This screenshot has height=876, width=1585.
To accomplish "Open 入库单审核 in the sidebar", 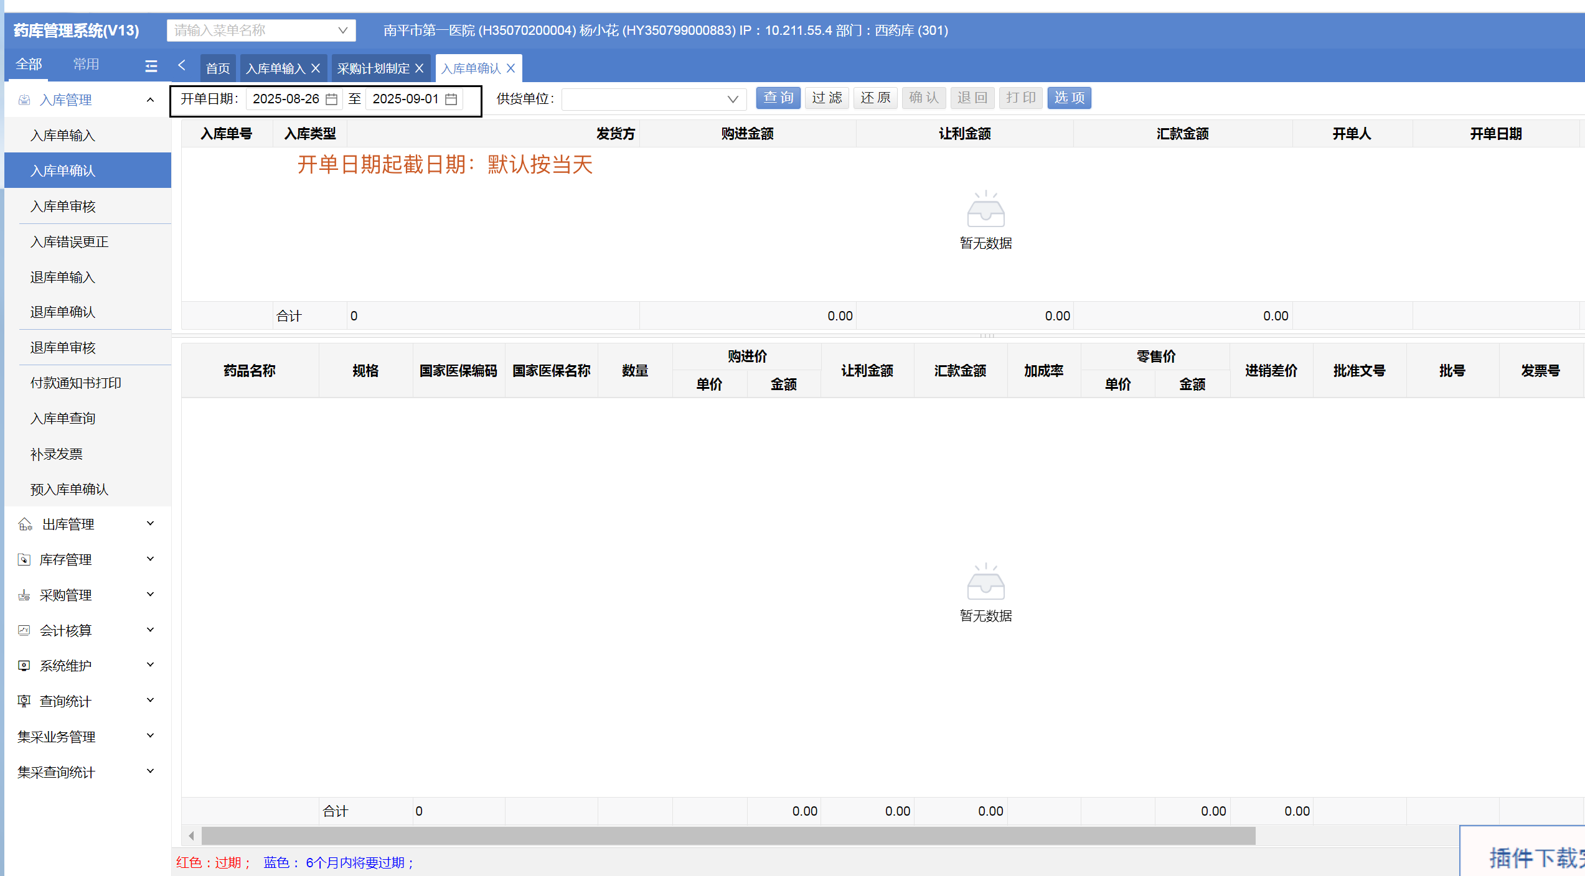I will pos(63,207).
